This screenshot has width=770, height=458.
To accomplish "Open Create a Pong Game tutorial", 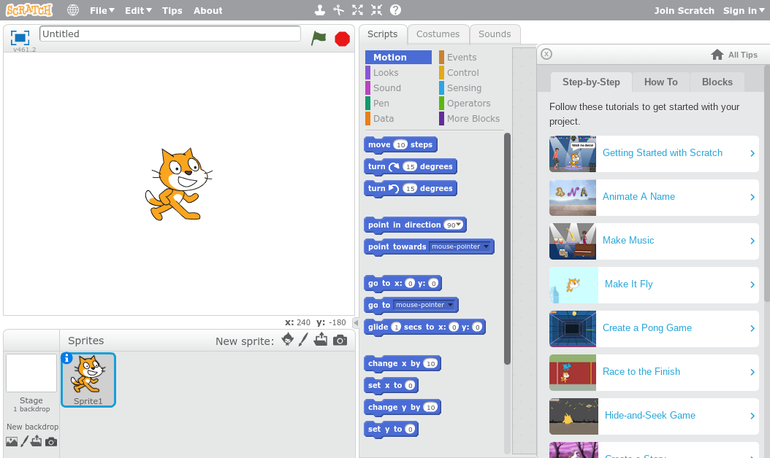I will click(654, 328).
